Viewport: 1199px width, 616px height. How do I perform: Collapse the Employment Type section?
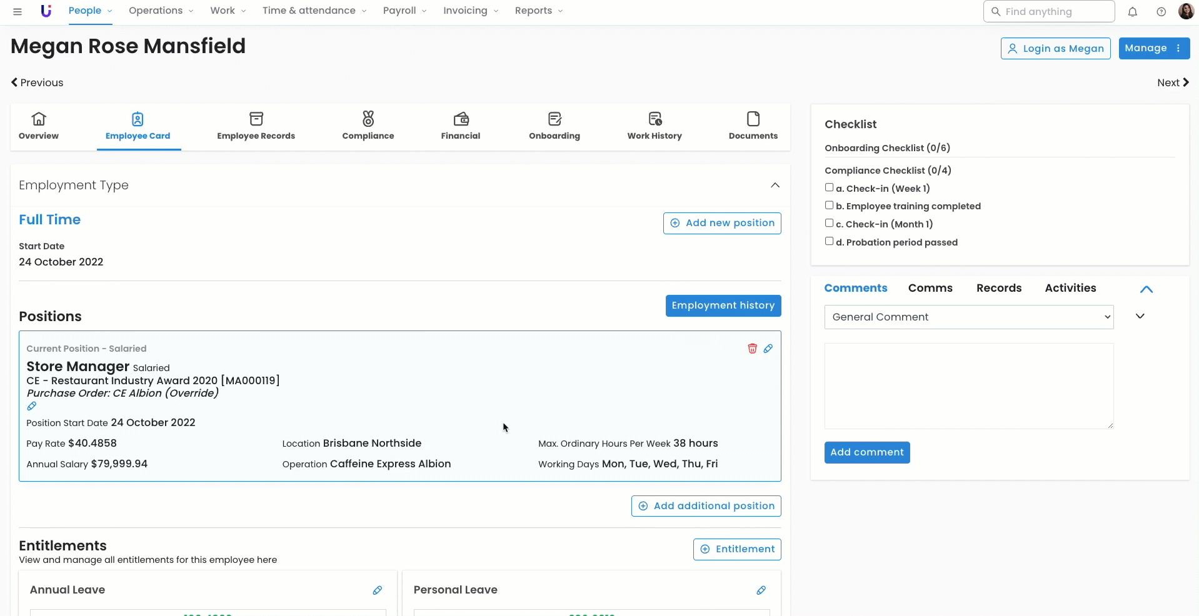click(775, 185)
